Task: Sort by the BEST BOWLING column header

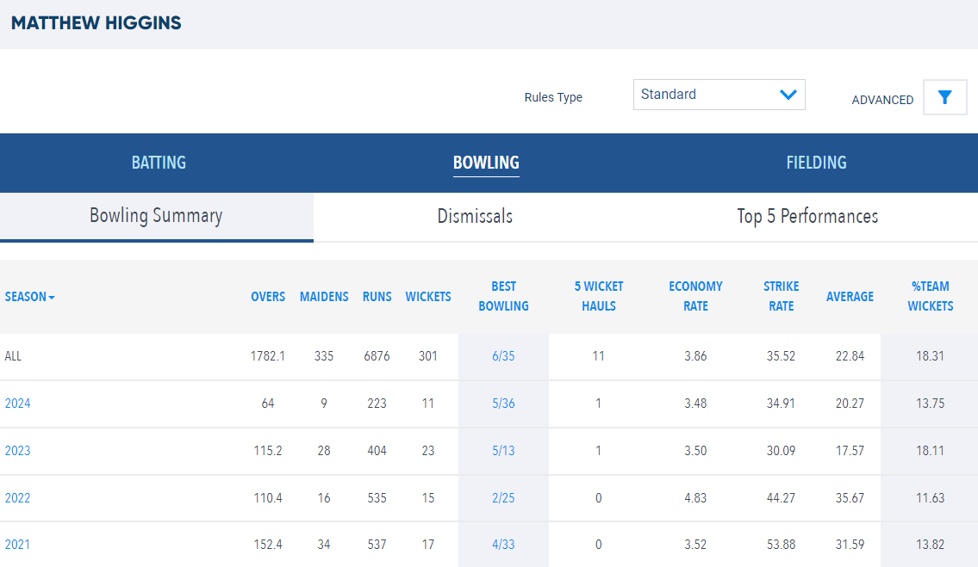Action: [503, 296]
